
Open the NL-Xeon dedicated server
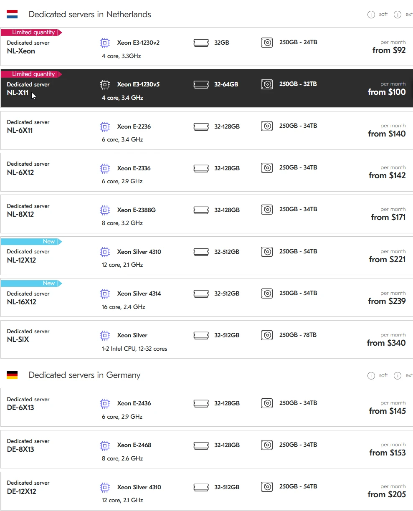[21, 51]
